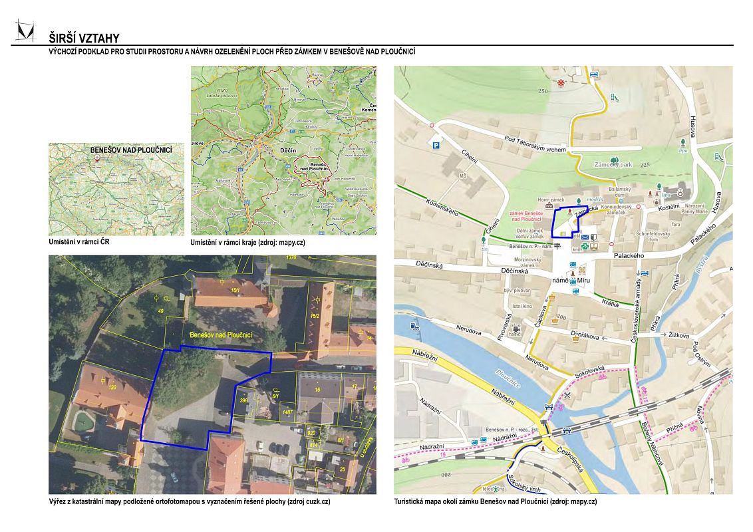Click parcel number 120 on the orthophoto

(112, 387)
